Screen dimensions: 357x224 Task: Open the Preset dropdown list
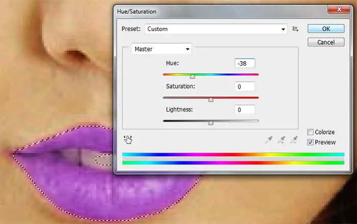[x=216, y=29]
